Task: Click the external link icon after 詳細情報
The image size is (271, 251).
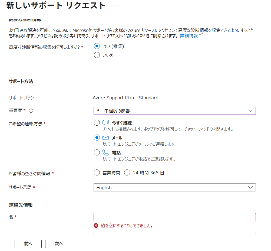Action: coord(201,35)
